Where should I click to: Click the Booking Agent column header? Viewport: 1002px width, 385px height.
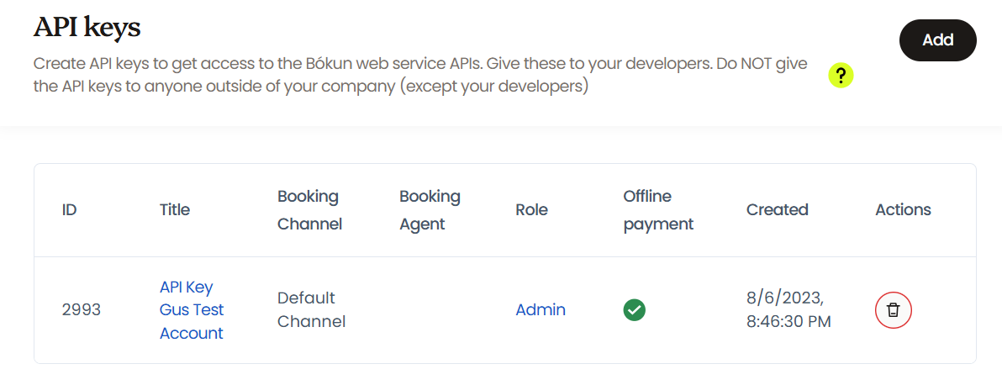pyautogui.click(x=430, y=210)
